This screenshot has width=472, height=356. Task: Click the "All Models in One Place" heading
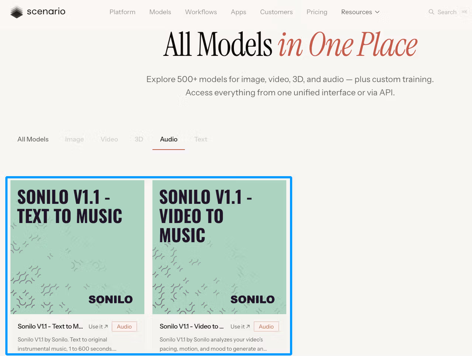(x=291, y=44)
